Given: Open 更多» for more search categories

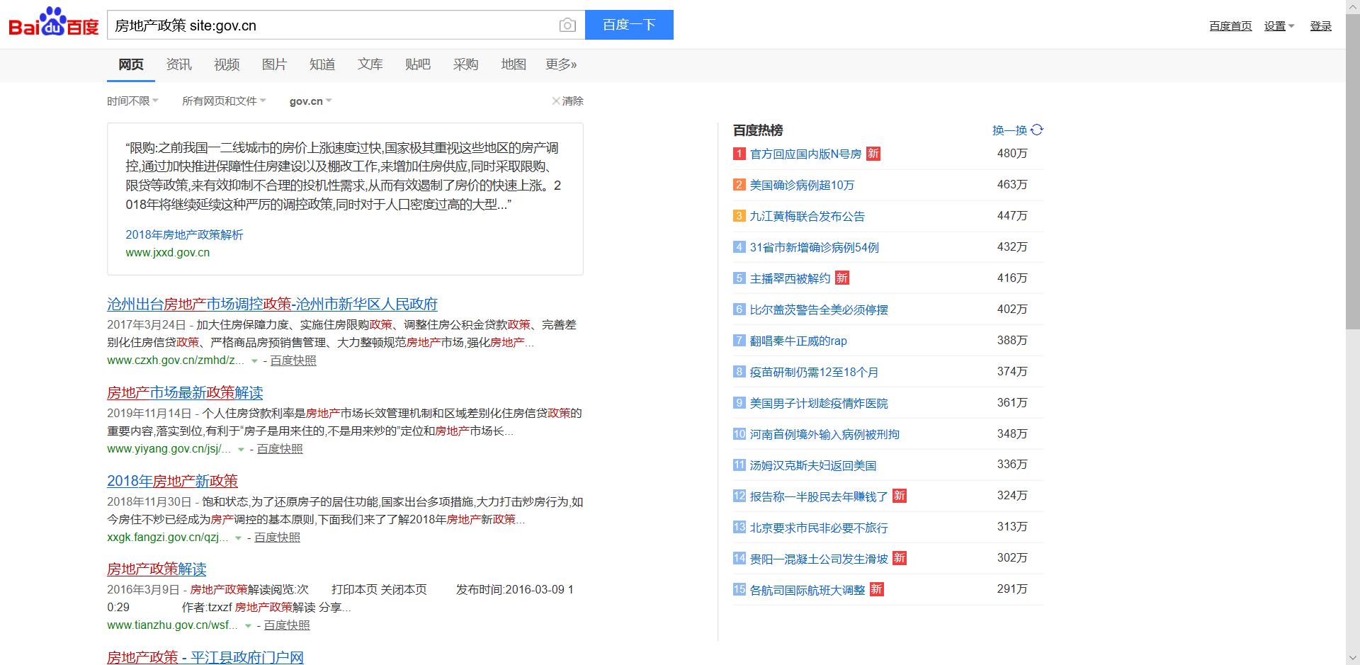Looking at the screenshot, I should 562,64.
